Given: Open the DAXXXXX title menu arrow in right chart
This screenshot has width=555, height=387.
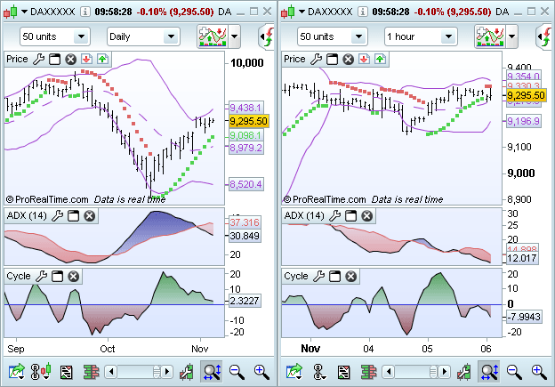Looking at the screenshot, I should point(302,12).
